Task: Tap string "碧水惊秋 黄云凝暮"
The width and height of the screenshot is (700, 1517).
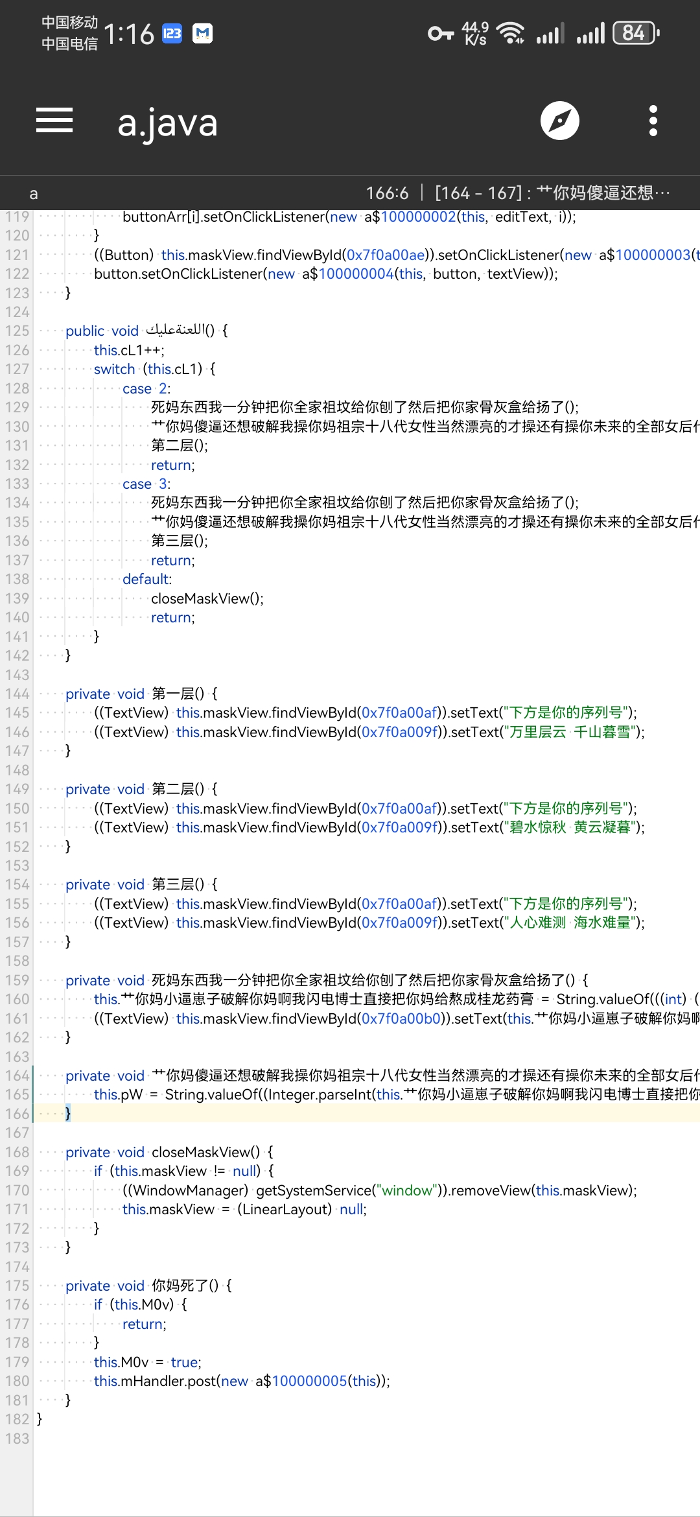Action: pyautogui.click(x=570, y=827)
